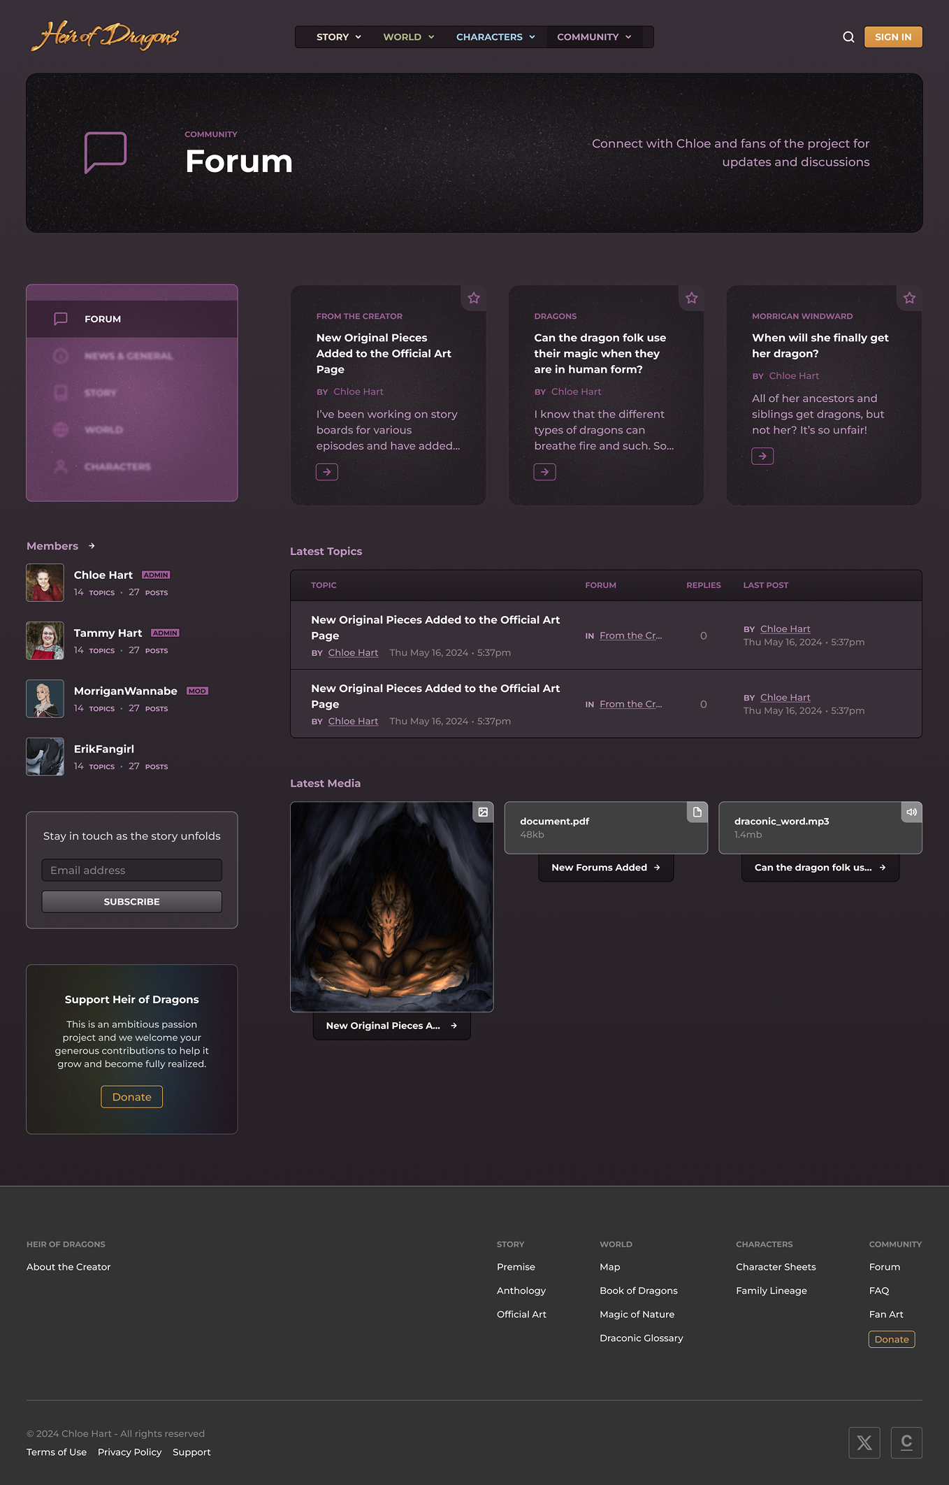Expand the World nav dropdown
949x1485 pixels.
click(x=409, y=37)
